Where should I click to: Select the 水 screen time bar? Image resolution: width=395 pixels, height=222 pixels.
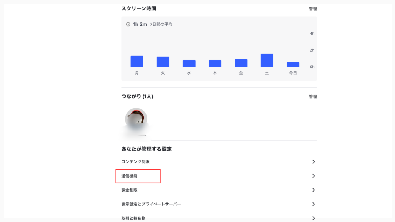click(189, 63)
